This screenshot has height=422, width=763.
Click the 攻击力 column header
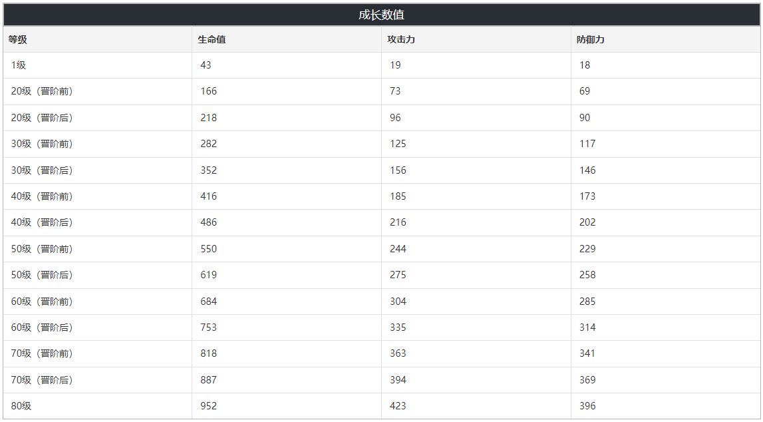click(401, 40)
